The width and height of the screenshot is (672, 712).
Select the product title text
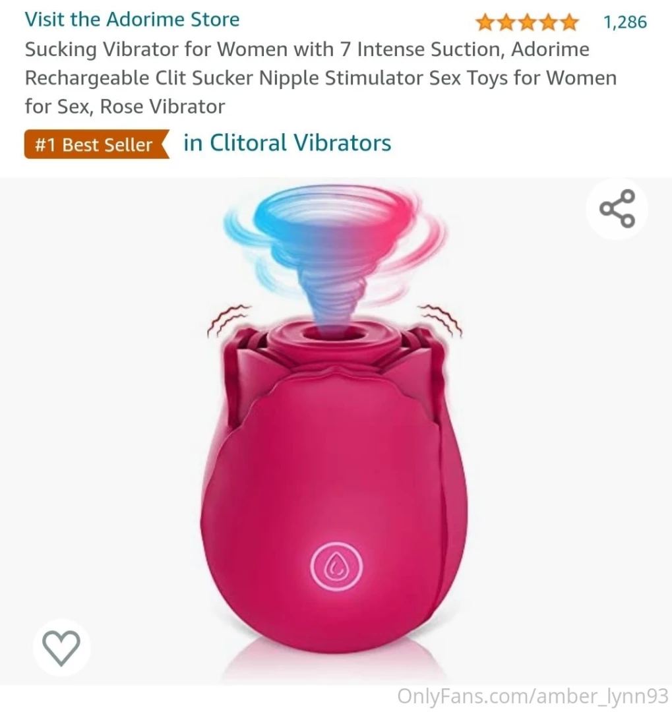(x=321, y=78)
